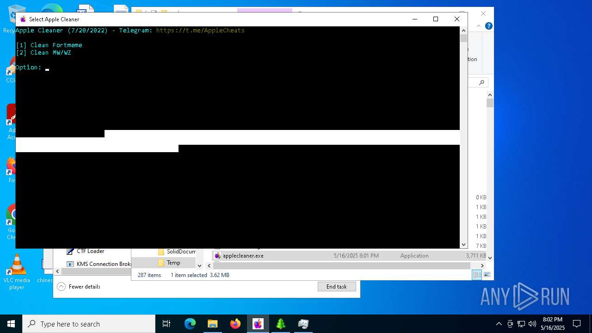Click the console vertical scrollbar down arrow

coord(463,245)
